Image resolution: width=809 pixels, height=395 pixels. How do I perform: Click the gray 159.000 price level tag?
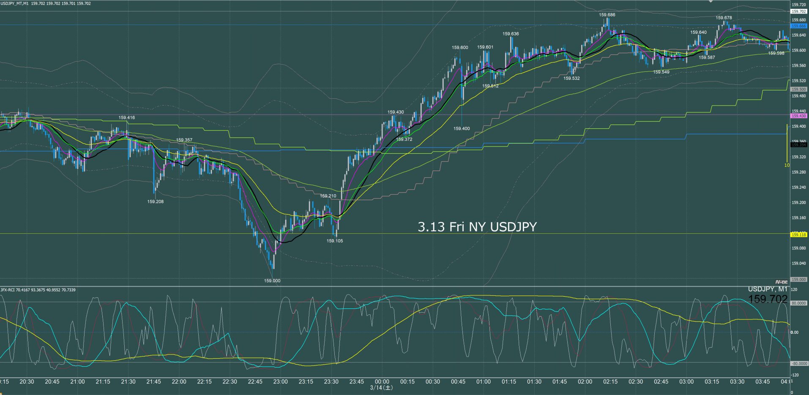pos(798,279)
